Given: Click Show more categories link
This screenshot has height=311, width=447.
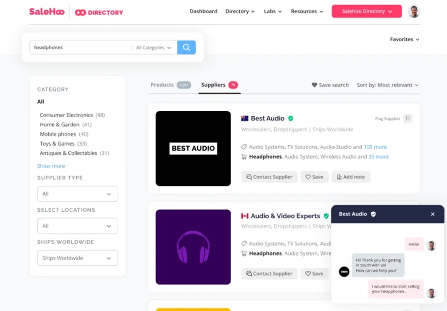Looking at the screenshot, I should (x=51, y=166).
